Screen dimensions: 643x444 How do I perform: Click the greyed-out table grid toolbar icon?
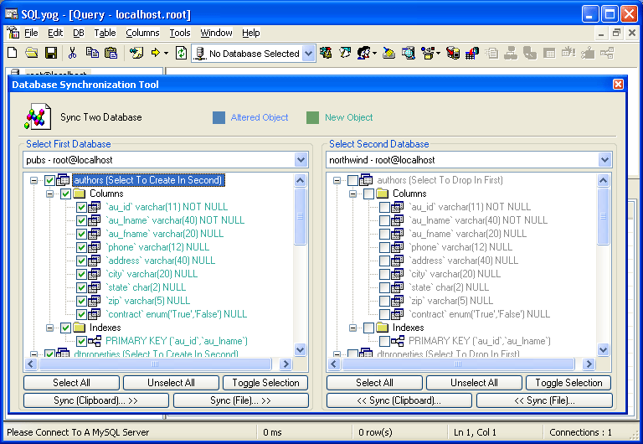click(549, 53)
